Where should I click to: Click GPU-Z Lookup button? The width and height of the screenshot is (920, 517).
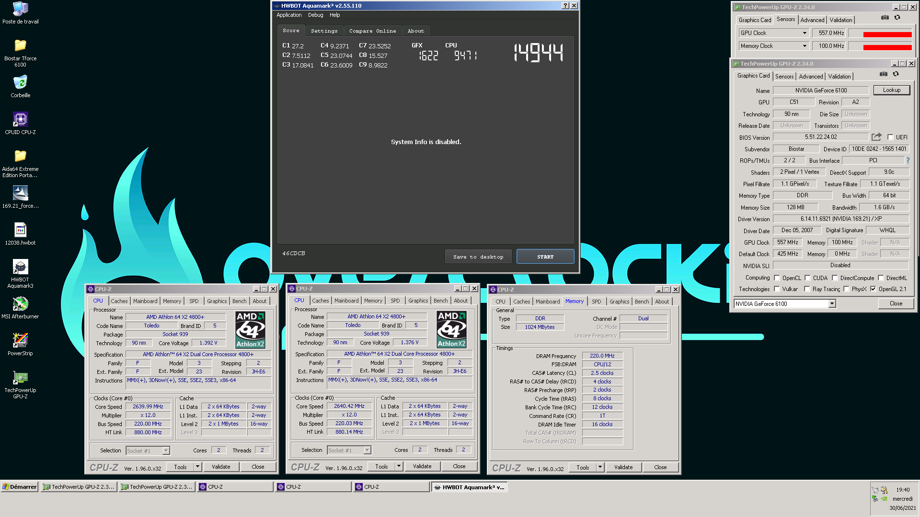(892, 90)
